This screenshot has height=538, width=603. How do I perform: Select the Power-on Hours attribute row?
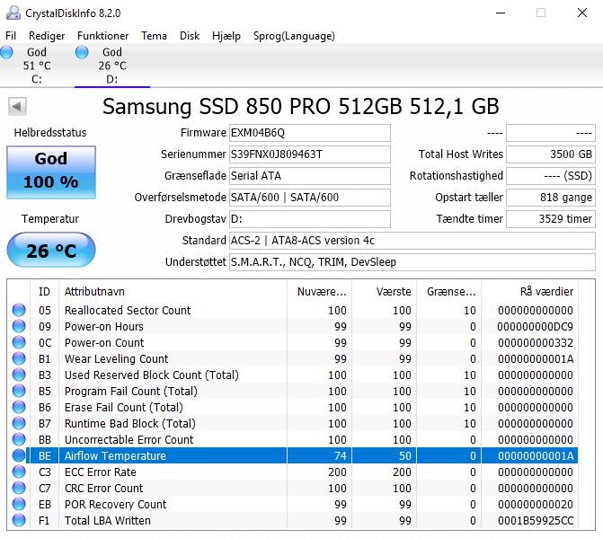pyautogui.click(x=292, y=326)
